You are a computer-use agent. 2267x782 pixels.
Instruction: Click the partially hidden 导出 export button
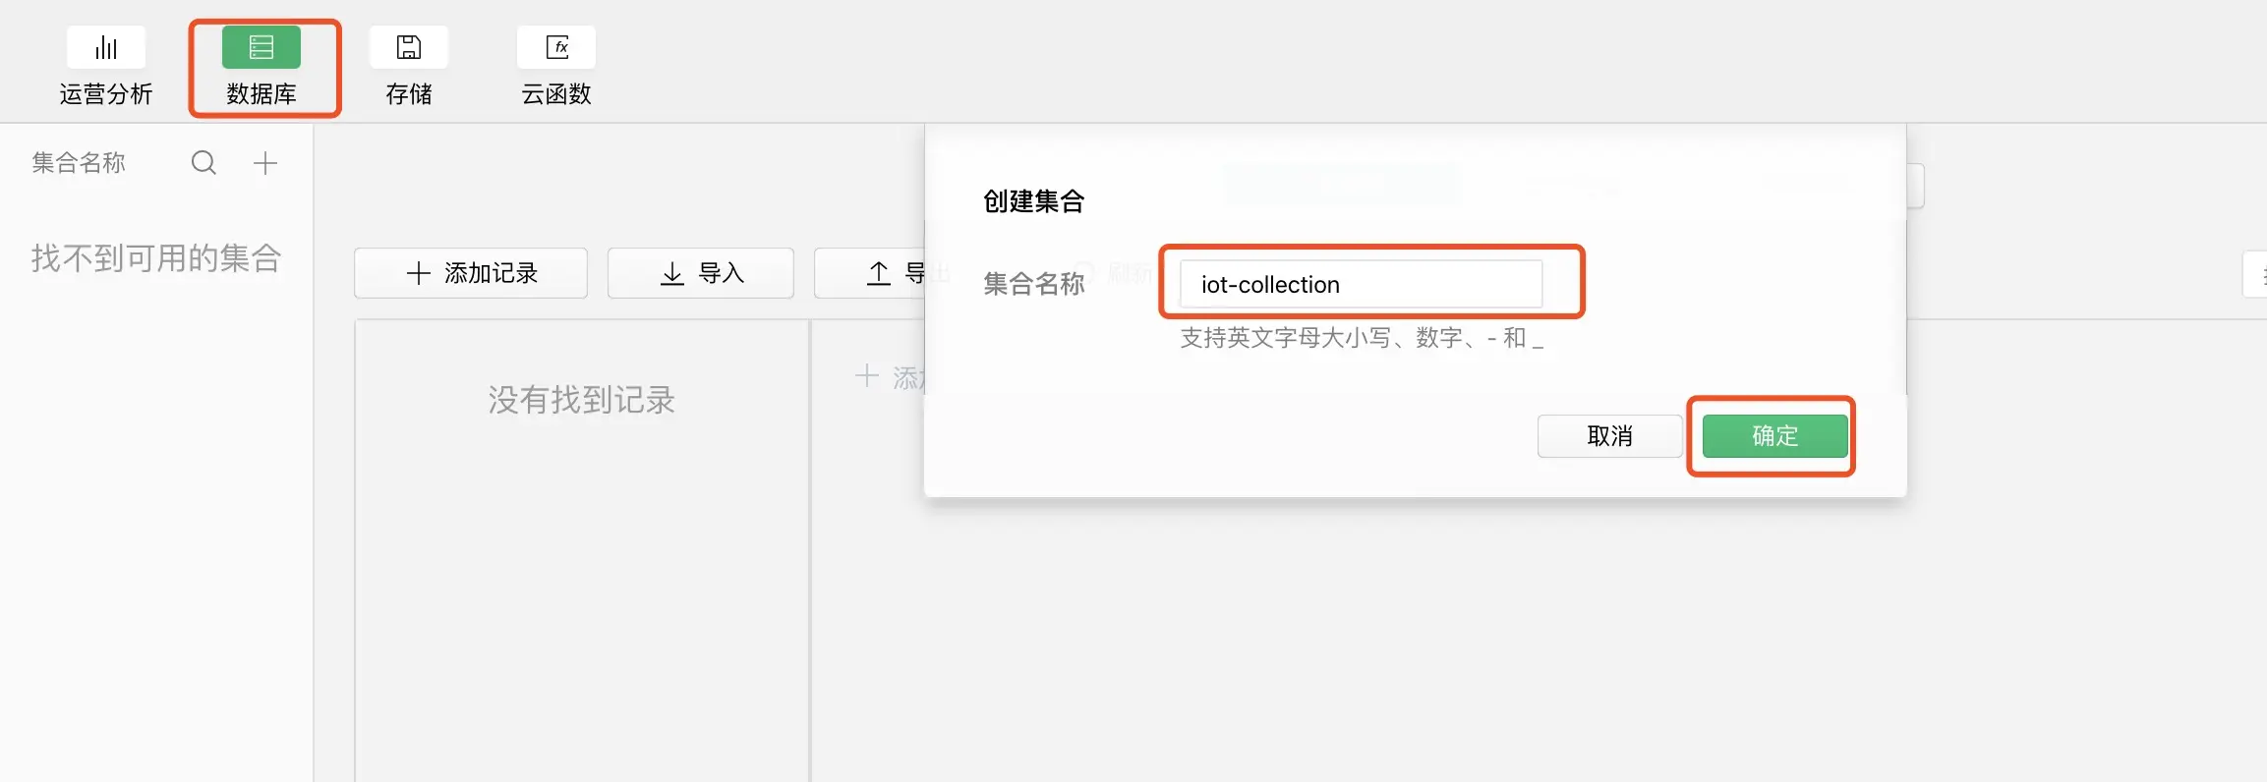tap(870, 273)
